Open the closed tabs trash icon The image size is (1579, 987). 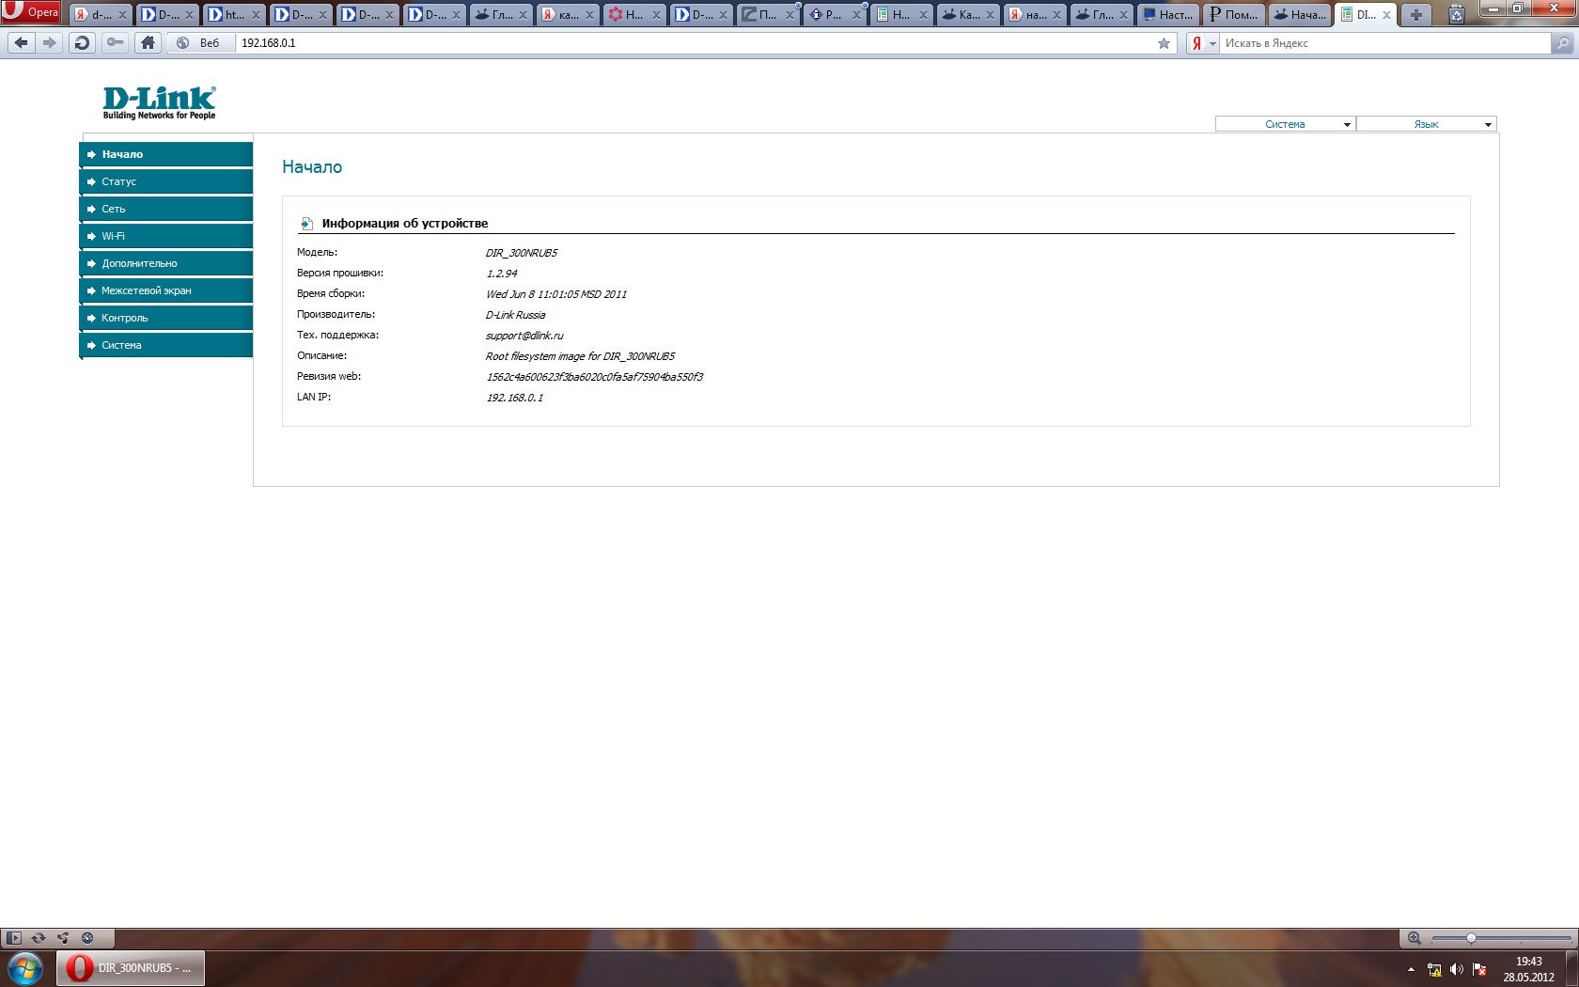click(x=1456, y=14)
